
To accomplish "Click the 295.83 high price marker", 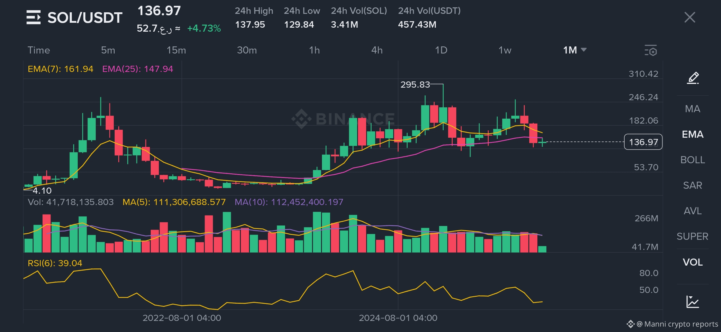I will click(415, 85).
